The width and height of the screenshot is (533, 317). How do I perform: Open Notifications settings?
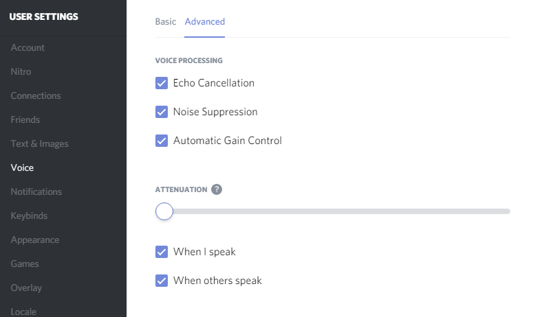(36, 192)
